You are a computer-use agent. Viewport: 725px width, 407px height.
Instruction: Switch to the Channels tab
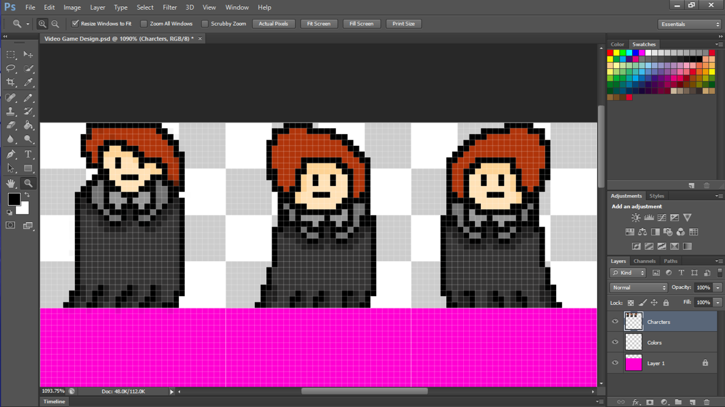[x=645, y=261]
